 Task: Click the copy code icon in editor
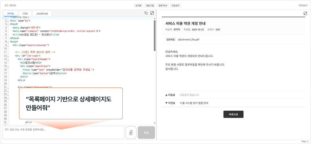click(x=146, y=13)
